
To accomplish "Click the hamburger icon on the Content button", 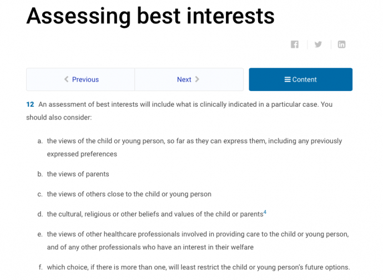I will pos(288,79).
